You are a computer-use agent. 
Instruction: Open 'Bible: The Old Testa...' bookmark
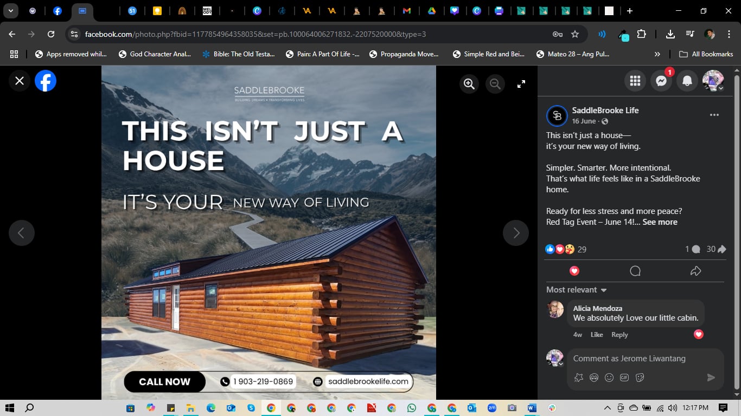point(238,54)
